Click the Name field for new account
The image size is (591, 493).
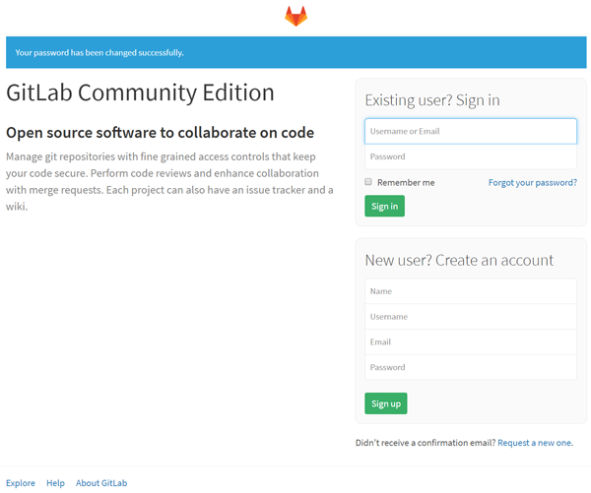pyautogui.click(x=471, y=291)
